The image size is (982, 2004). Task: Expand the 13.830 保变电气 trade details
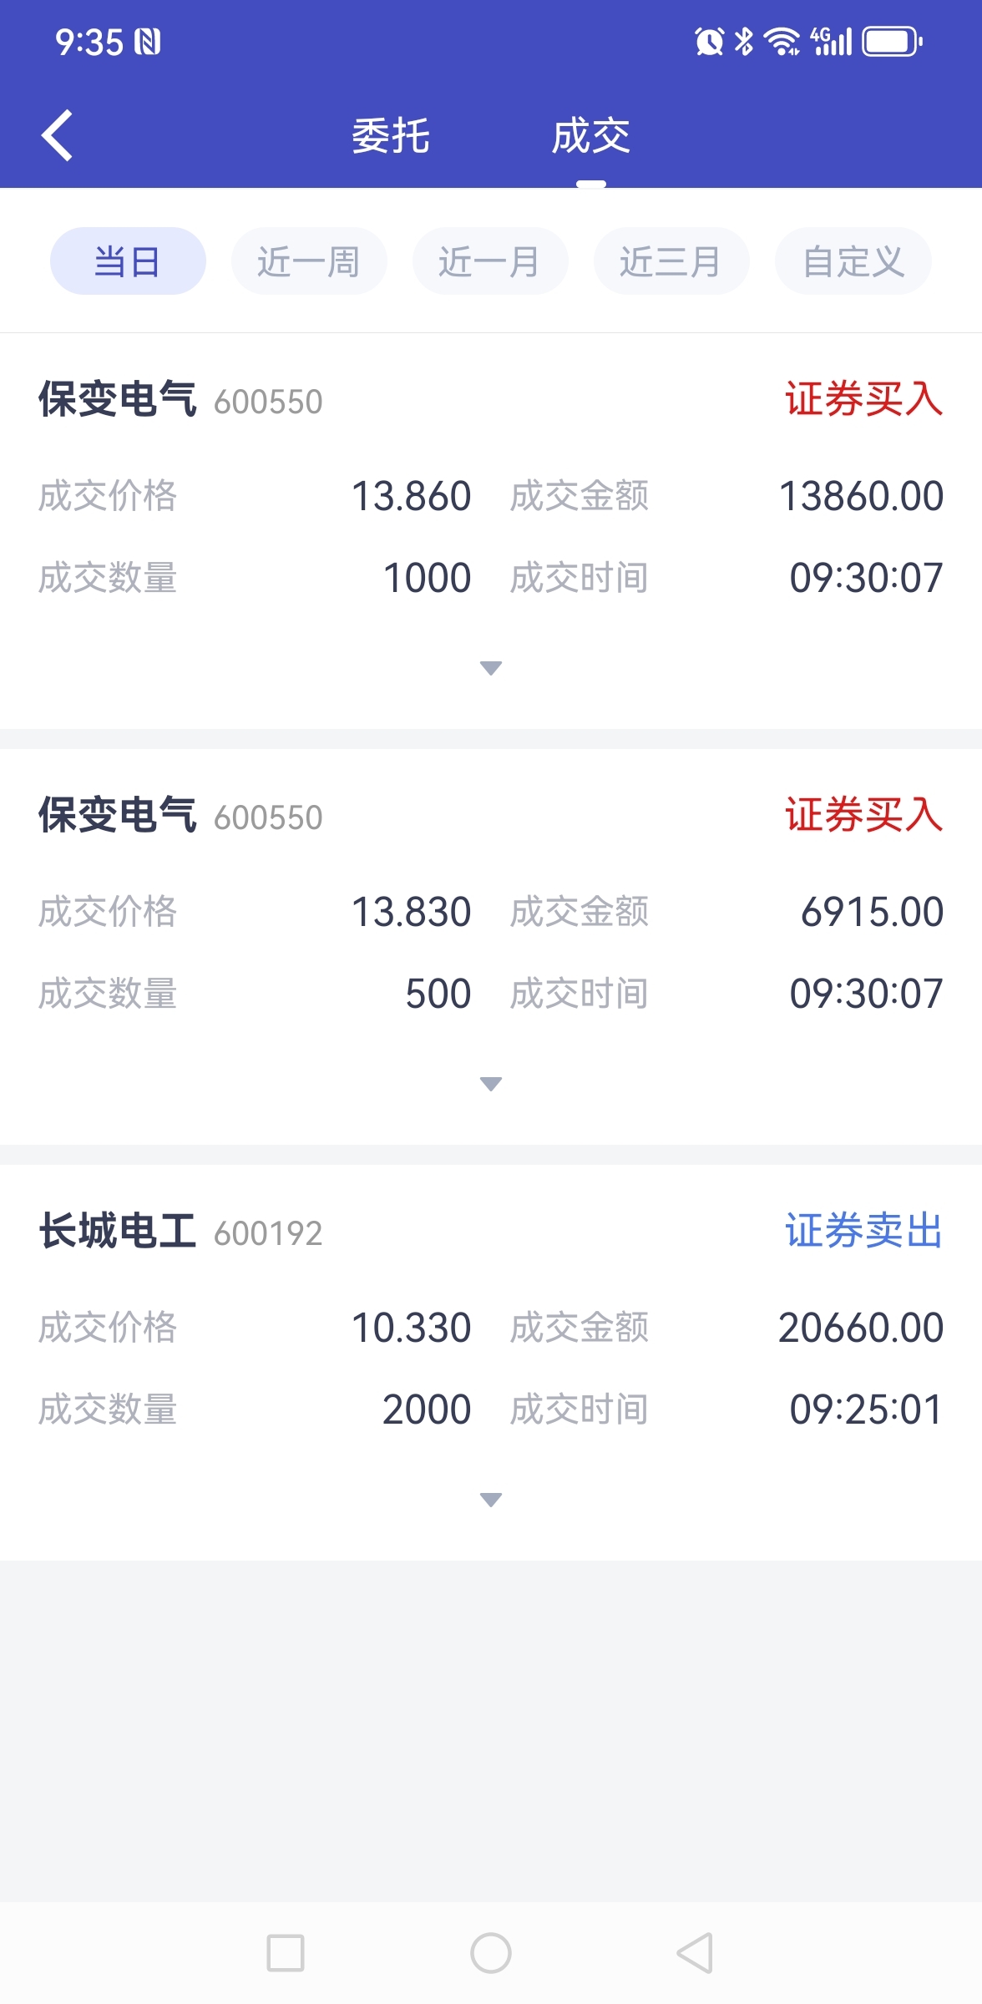pos(491,1084)
